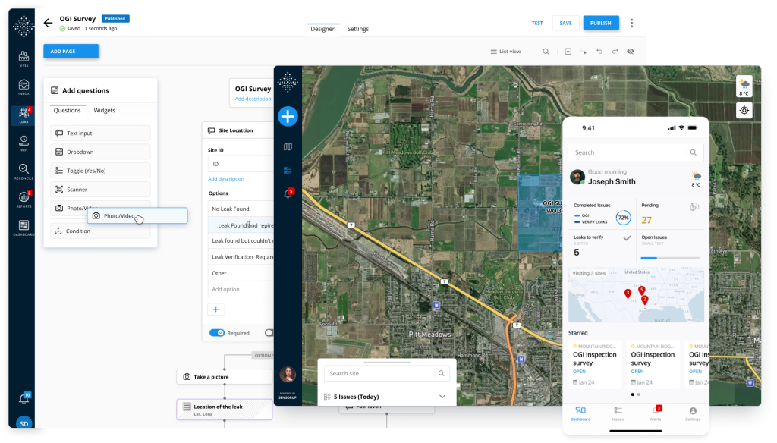Switch to the Designer tab
The height and width of the screenshot is (443, 777).
coord(322,29)
